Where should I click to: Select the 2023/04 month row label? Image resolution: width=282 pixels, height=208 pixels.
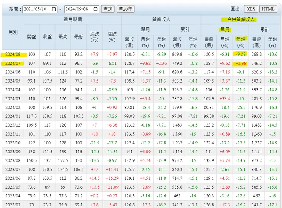[x=13, y=196]
